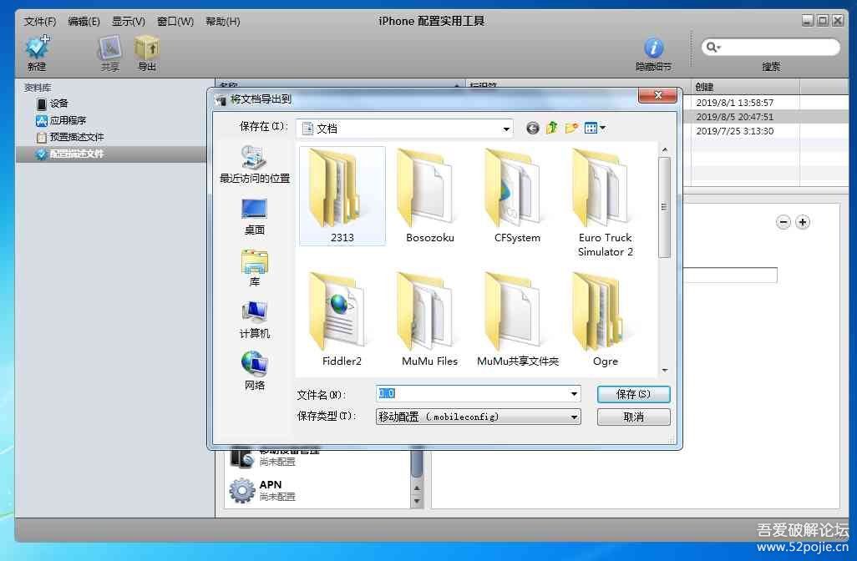Open 桌面 in the places bar

254,217
